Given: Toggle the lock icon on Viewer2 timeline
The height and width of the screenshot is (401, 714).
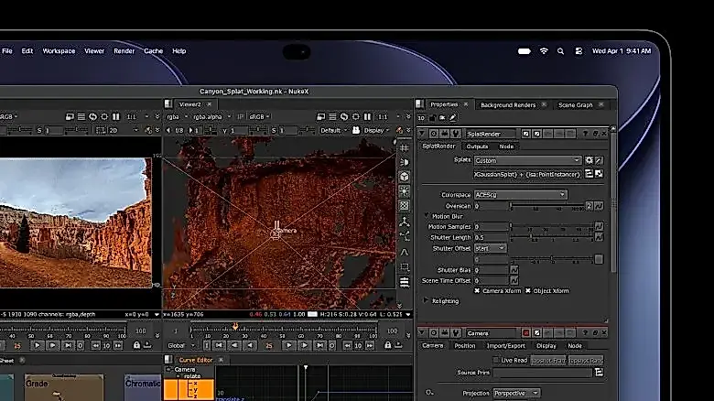Looking at the screenshot, I should 387,345.
